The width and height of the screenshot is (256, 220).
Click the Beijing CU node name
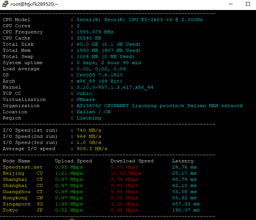[x=23, y=173]
